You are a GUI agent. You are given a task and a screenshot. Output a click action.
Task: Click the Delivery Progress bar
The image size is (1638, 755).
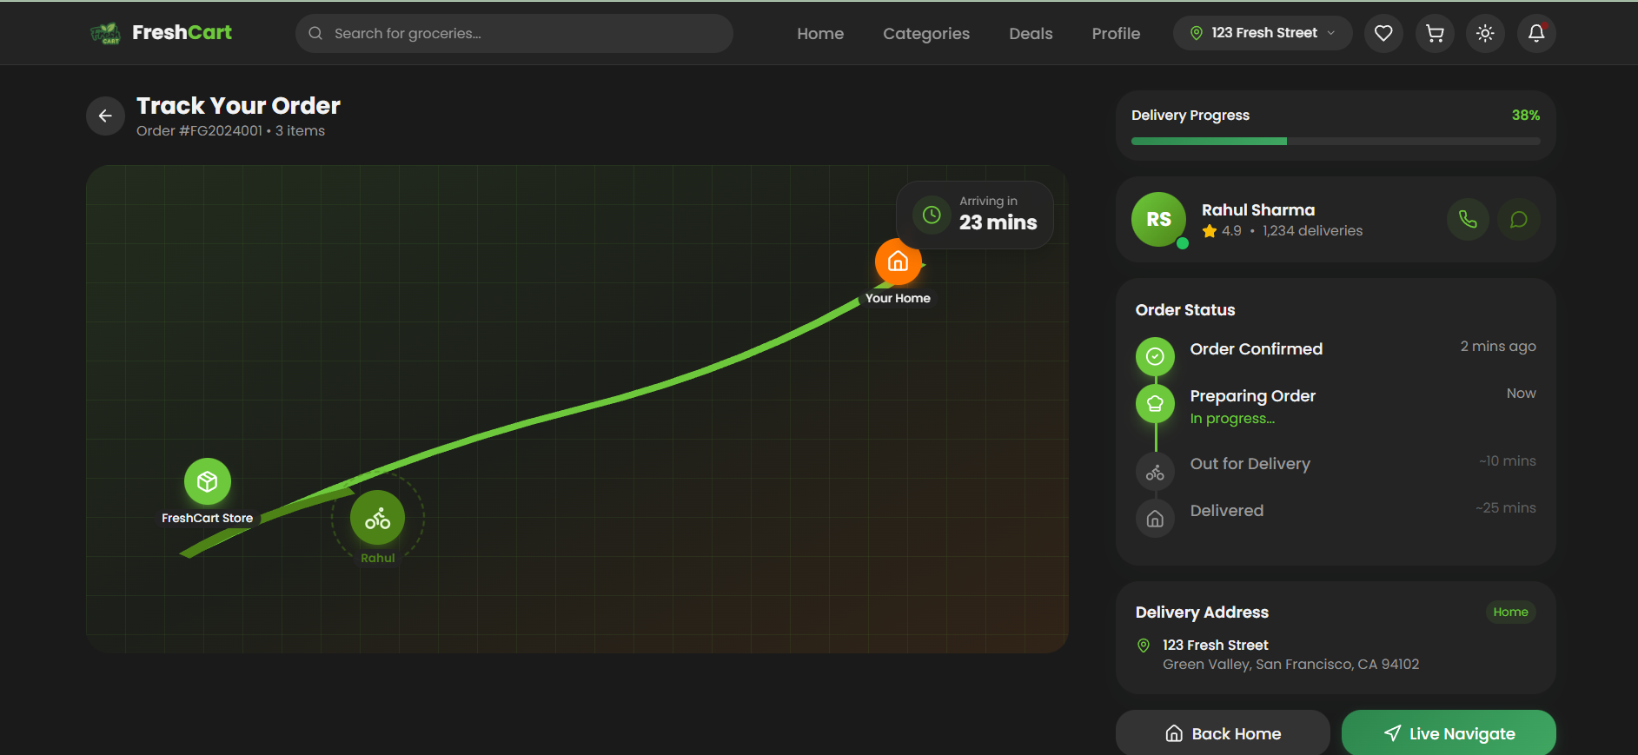(1336, 141)
